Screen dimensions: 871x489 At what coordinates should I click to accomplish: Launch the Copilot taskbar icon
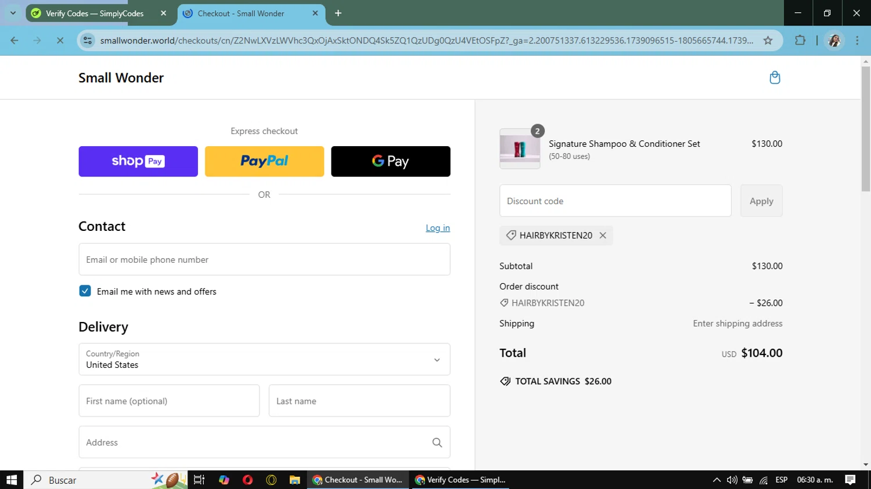(x=224, y=480)
